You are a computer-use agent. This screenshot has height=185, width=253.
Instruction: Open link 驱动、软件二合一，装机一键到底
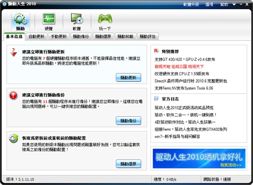[186, 115]
